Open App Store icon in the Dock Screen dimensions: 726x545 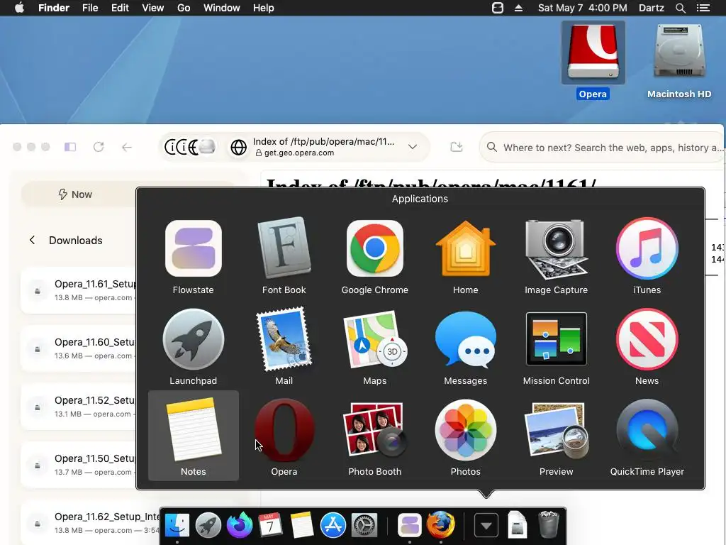[333, 525]
